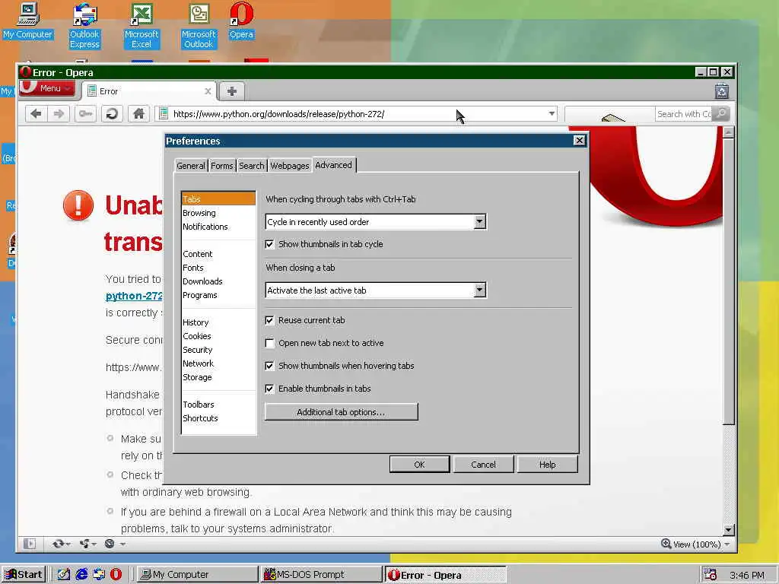Screen dimensions: 779x584
Task: Click the Opera Back navigation arrow
Action: point(36,114)
